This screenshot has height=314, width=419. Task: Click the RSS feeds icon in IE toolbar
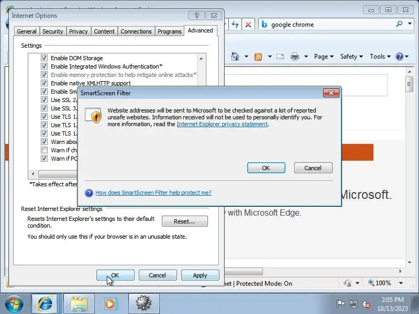click(x=258, y=57)
